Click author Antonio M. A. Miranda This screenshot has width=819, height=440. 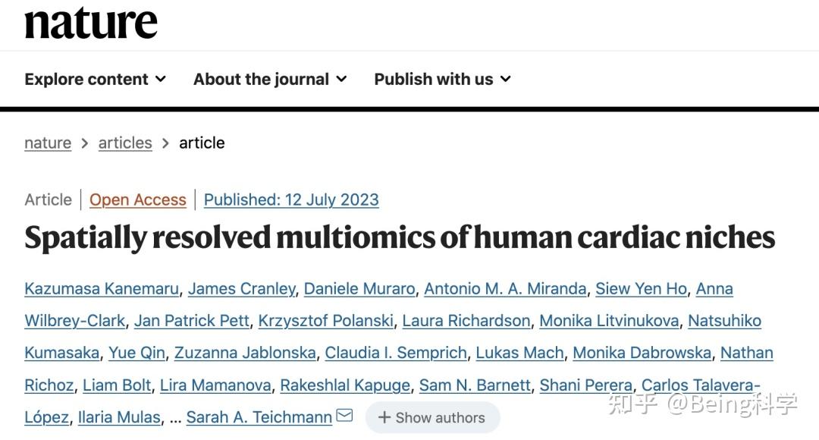[x=505, y=288]
